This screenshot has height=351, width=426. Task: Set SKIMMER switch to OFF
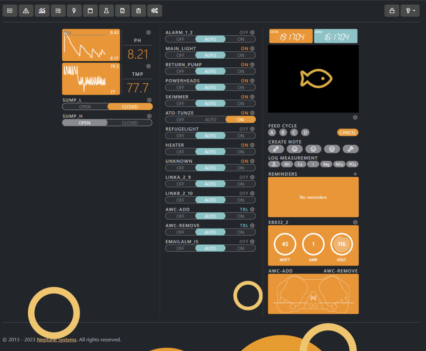pyautogui.click(x=180, y=104)
